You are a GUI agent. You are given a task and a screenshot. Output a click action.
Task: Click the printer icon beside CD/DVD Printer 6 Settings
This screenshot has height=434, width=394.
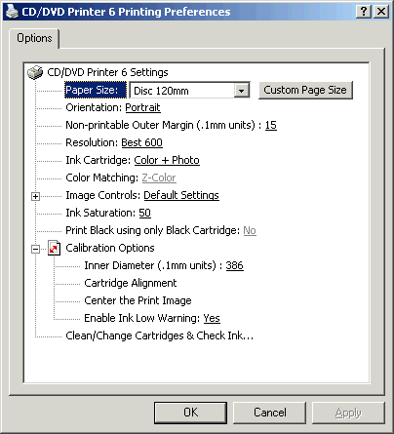[35, 72]
